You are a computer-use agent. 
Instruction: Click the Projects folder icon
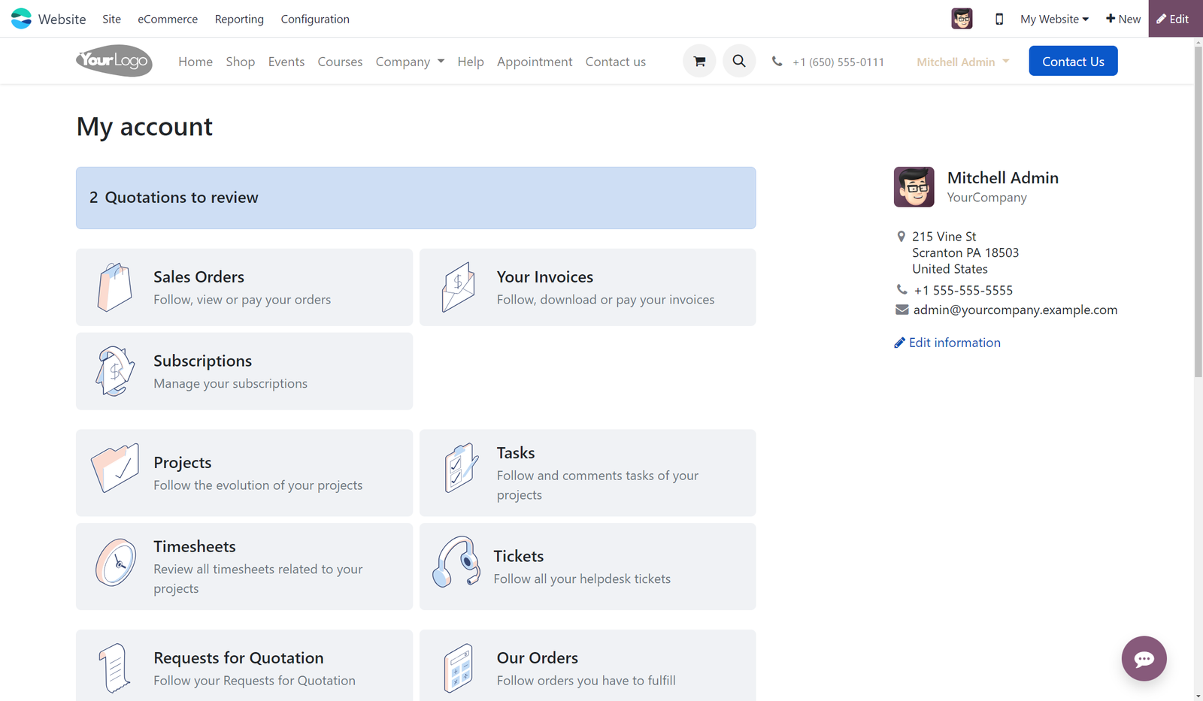(115, 468)
